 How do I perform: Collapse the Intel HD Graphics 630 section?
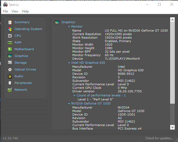coord(69,63)
